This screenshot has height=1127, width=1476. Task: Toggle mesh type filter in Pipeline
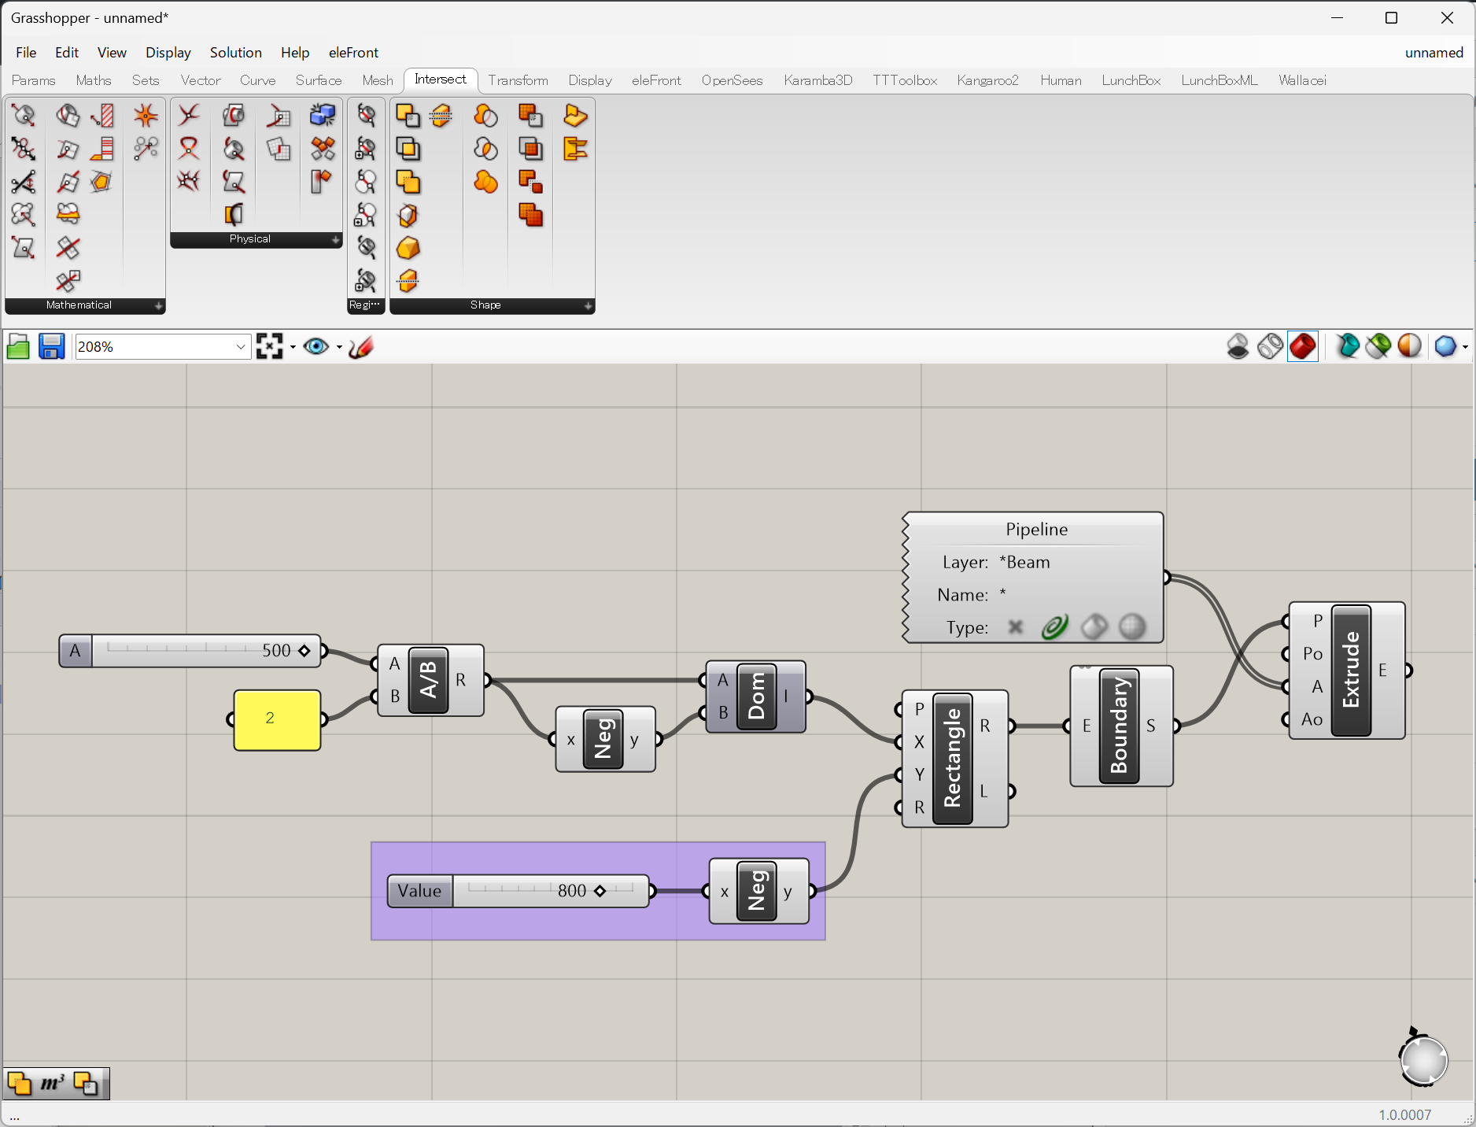tap(1131, 627)
